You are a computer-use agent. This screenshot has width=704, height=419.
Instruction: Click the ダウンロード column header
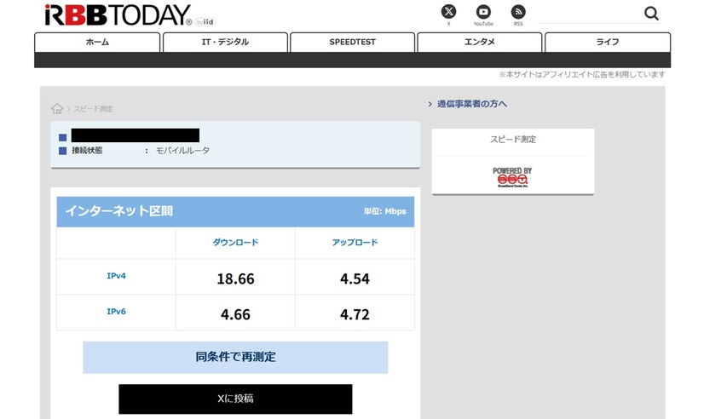click(x=235, y=243)
